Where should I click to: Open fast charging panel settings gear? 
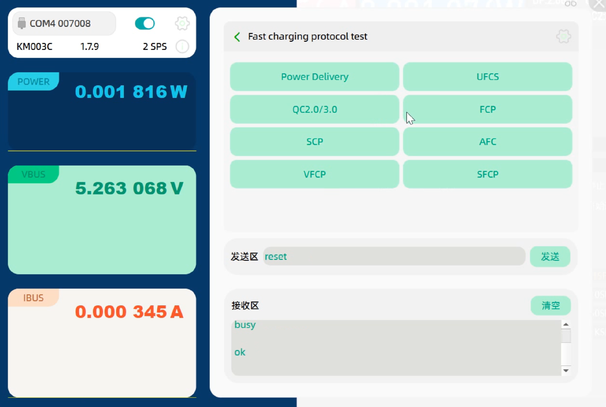[x=563, y=37]
